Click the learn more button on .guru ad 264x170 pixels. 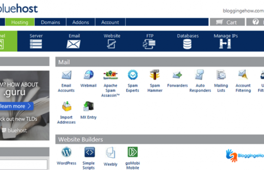17,106
